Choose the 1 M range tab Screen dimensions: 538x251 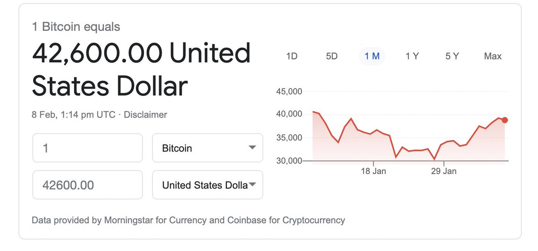(372, 56)
